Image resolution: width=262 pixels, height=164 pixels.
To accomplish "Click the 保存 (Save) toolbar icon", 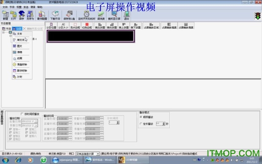I will [x=22, y=15].
